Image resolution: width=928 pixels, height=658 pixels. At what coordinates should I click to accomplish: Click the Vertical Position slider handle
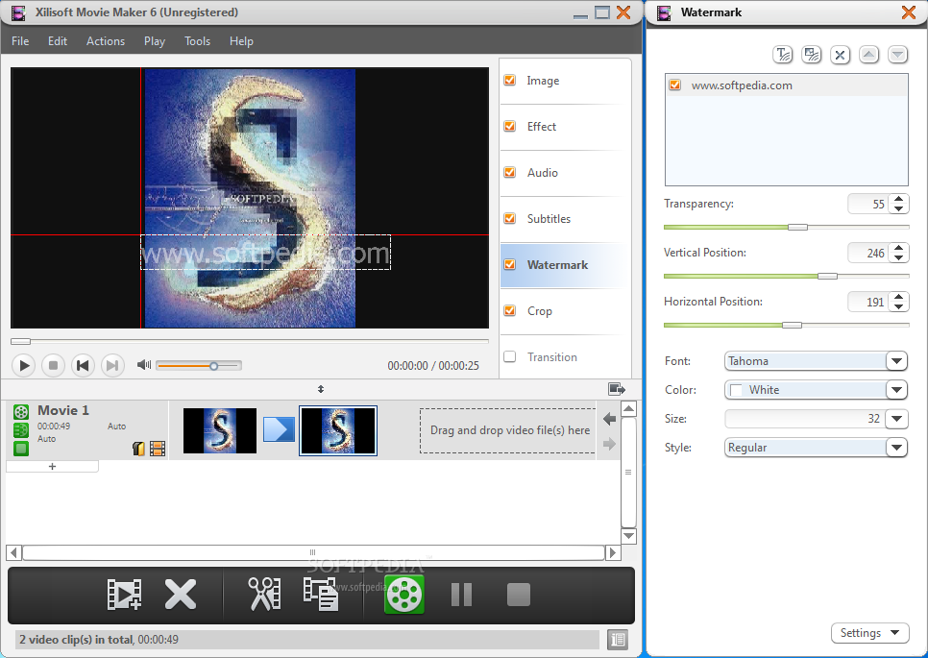click(827, 277)
